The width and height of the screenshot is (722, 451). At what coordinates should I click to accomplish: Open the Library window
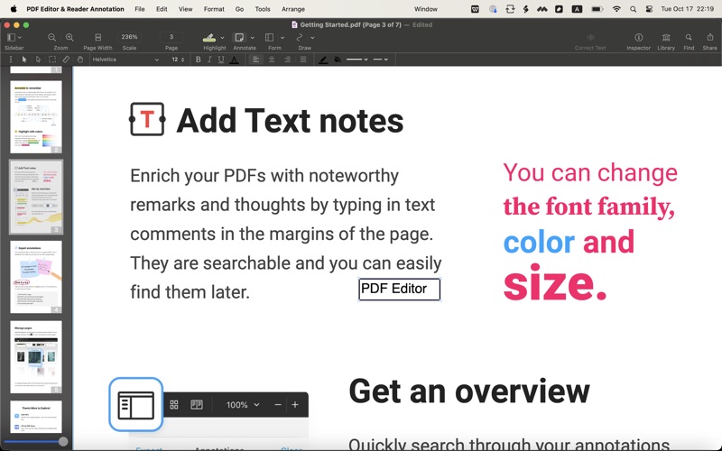(x=666, y=37)
